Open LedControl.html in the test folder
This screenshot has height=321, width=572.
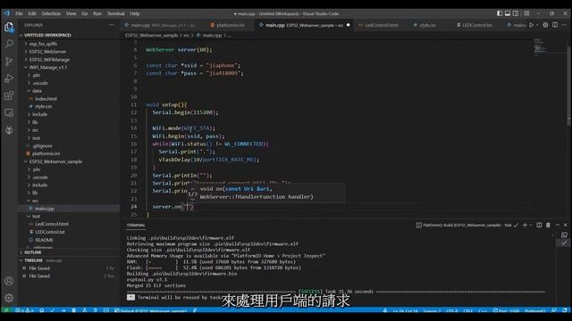(70, 224)
